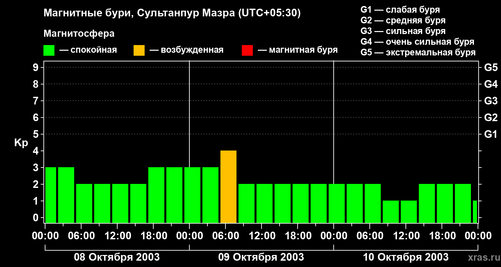Click the '00:00' label starting 09 October
501x267 pixels.
click(189, 236)
